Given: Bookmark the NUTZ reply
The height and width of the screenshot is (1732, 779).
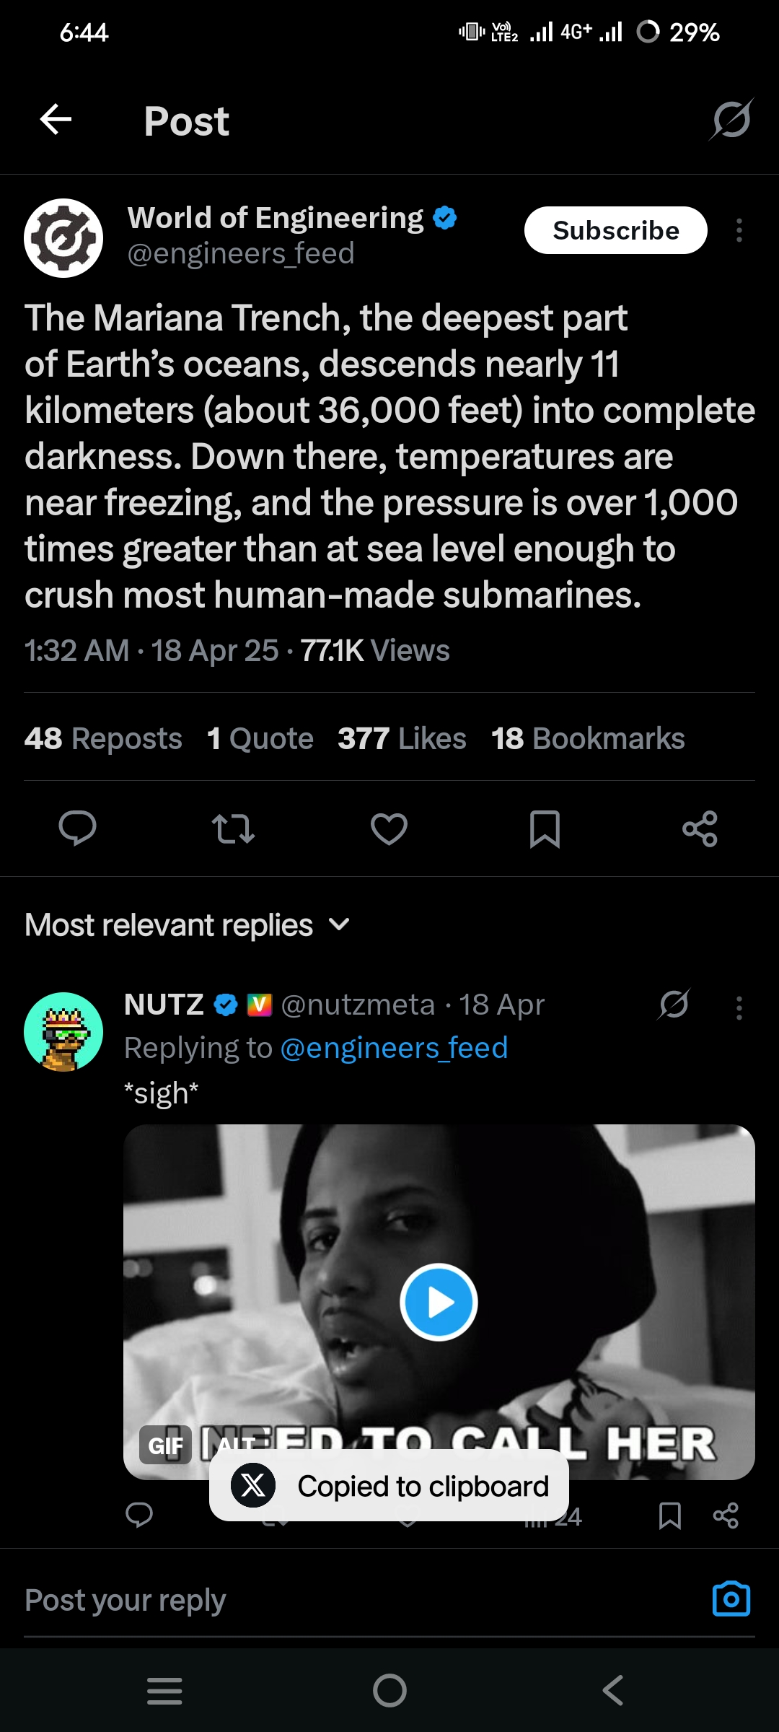Looking at the screenshot, I should [x=670, y=1515].
